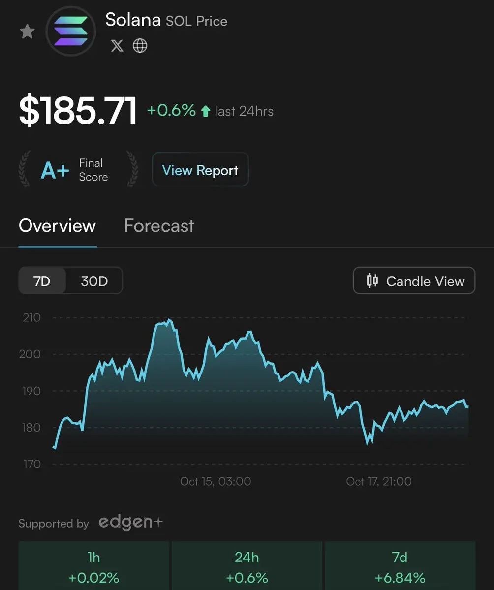Screen dimensions: 494x590
Task: Switch to the Forecast tab
Action: (x=159, y=226)
